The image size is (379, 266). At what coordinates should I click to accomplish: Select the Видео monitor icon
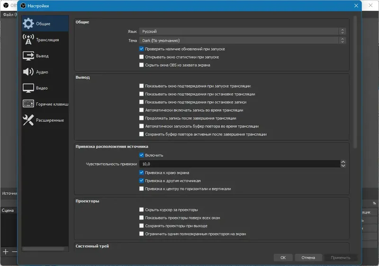click(x=28, y=88)
